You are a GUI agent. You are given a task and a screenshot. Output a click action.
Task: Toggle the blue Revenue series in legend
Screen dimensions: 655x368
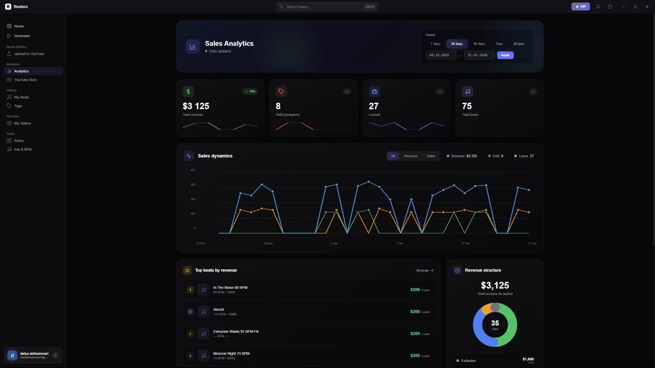point(461,156)
